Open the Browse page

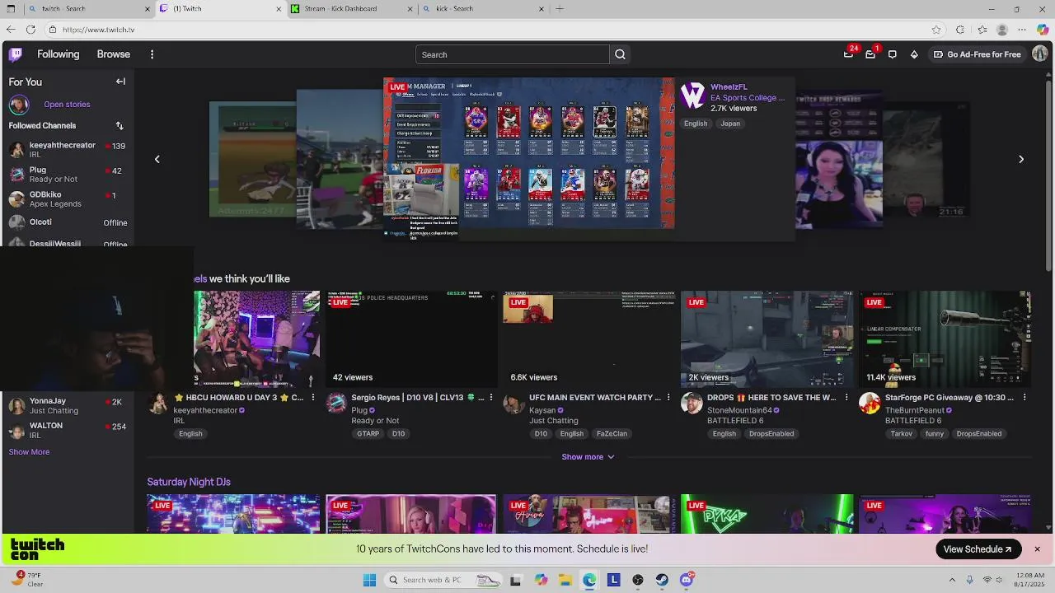point(114,54)
